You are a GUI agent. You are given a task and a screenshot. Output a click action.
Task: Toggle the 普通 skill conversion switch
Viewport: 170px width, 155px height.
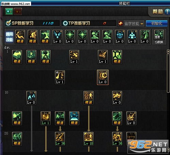pos(159,37)
